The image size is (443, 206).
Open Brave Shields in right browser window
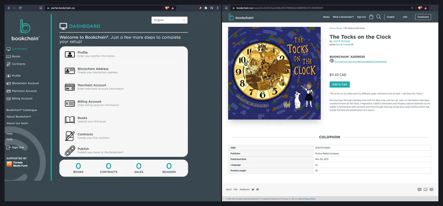419,8
